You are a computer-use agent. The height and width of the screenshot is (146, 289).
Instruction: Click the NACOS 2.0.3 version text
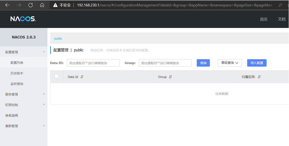click(24, 37)
